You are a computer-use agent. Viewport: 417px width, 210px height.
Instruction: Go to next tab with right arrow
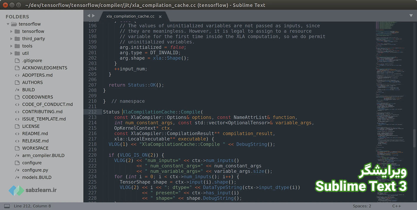[94, 16]
